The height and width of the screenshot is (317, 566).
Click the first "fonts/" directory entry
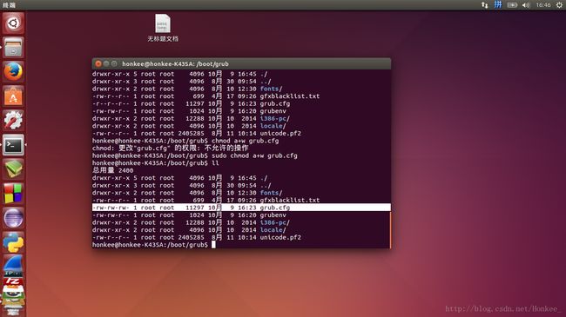(x=271, y=89)
